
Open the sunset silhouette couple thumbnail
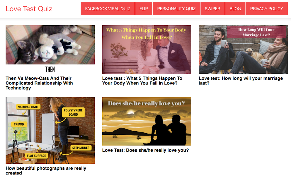147,121
